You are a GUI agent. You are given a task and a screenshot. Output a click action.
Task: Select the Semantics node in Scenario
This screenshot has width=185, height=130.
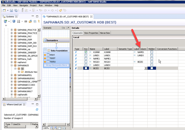pos(57,40)
